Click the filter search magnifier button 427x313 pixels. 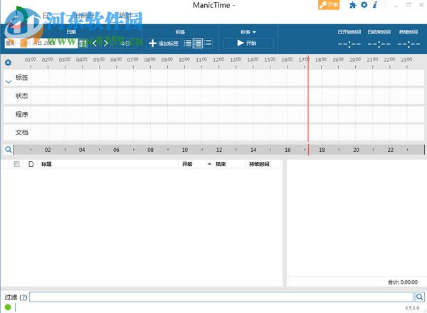[x=419, y=297]
